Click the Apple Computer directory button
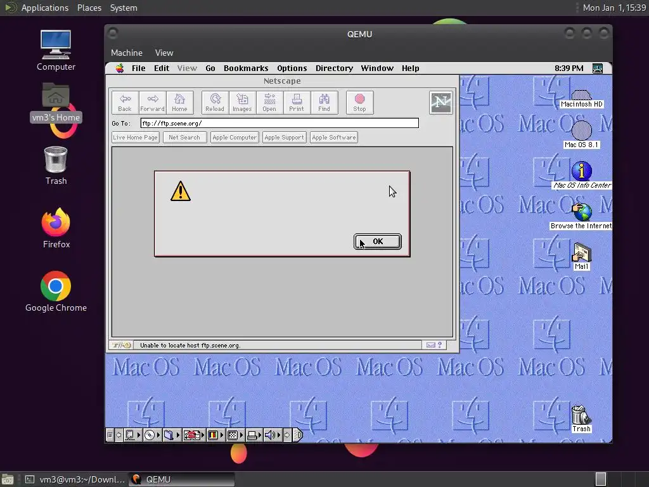This screenshot has height=487, width=649. [x=235, y=138]
